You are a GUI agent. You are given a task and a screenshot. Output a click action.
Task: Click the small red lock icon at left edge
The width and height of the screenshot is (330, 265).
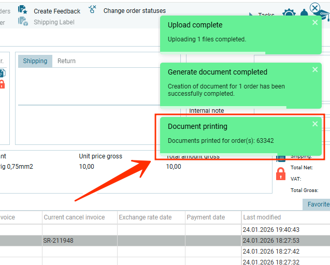(x=2, y=84)
